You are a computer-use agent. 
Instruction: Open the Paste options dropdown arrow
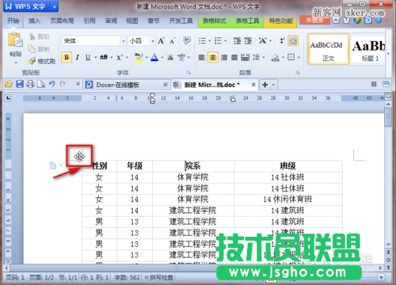click(x=16, y=63)
